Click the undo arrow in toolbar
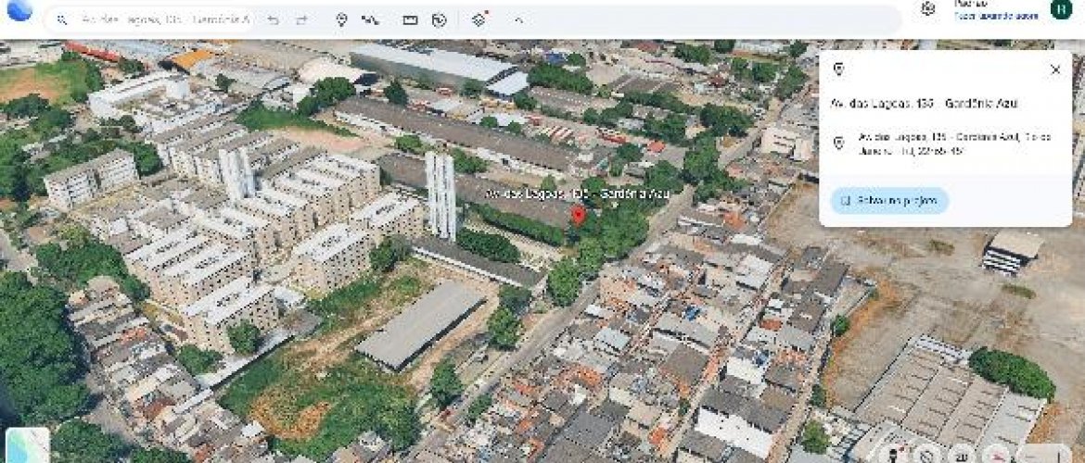 (x=273, y=19)
